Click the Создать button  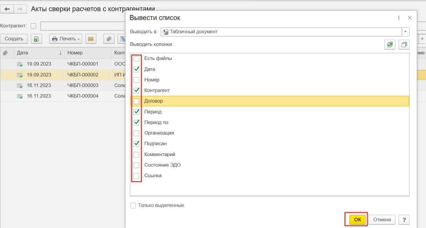coord(14,39)
